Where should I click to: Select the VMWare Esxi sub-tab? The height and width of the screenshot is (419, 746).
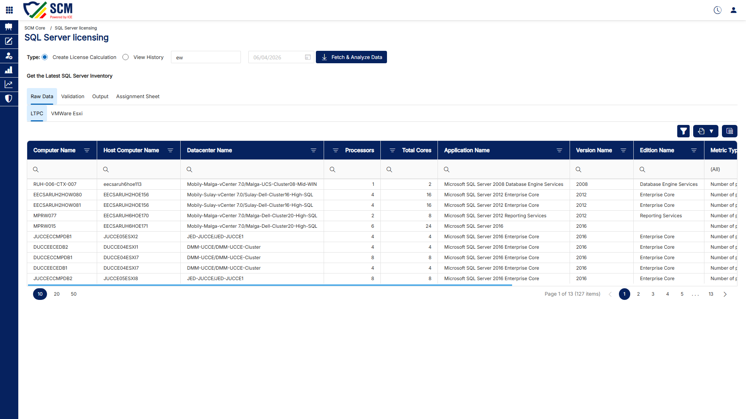pyautogui.click(x=67, y=114)
